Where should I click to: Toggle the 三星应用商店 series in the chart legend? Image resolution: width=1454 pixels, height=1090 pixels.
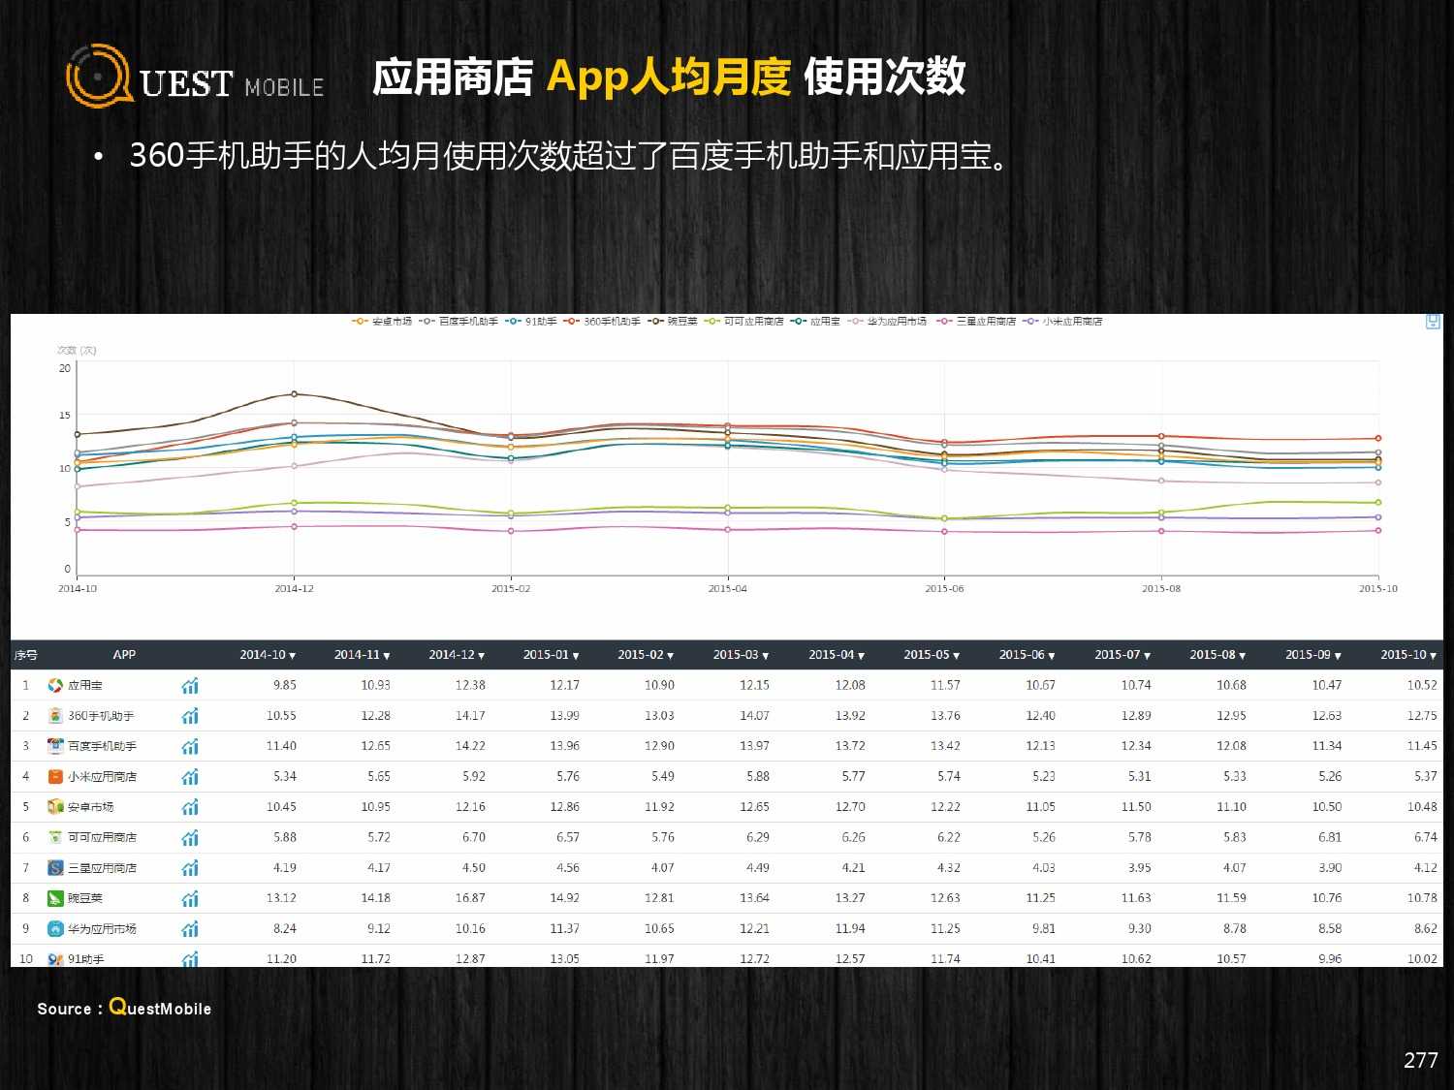[x=976, y=321]
